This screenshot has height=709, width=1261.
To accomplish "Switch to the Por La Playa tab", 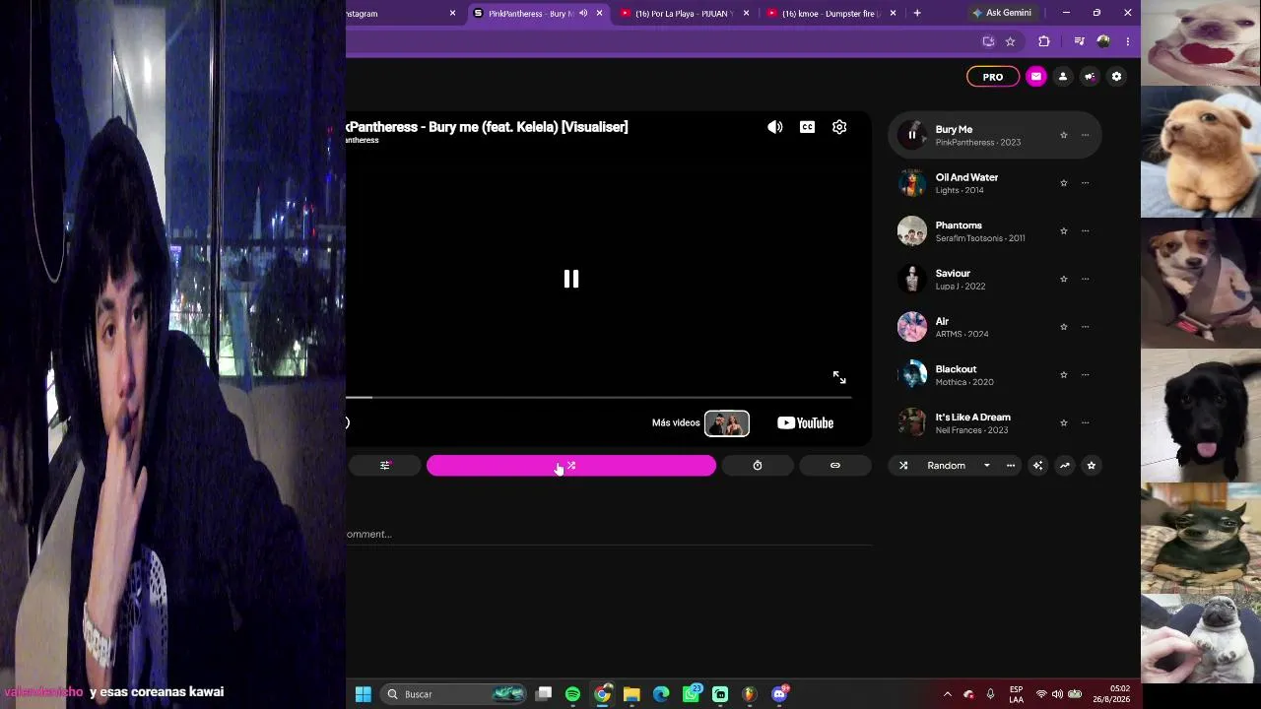I will click(683, 13).
